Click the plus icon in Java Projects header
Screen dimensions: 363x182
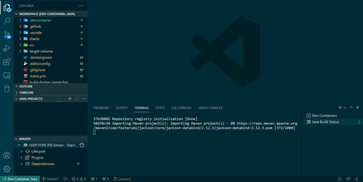click(70, 99)
